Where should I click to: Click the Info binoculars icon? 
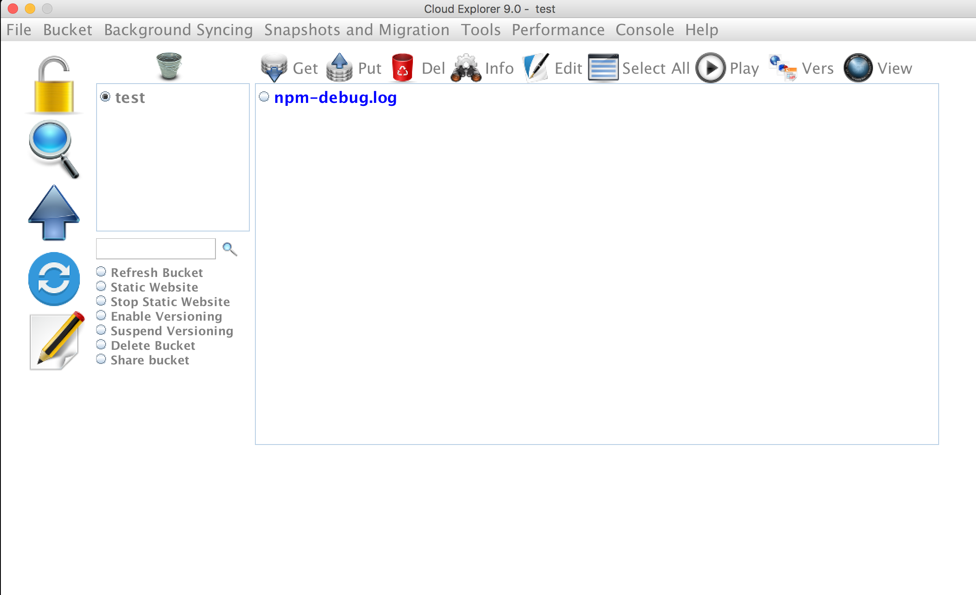coord(466,68)
